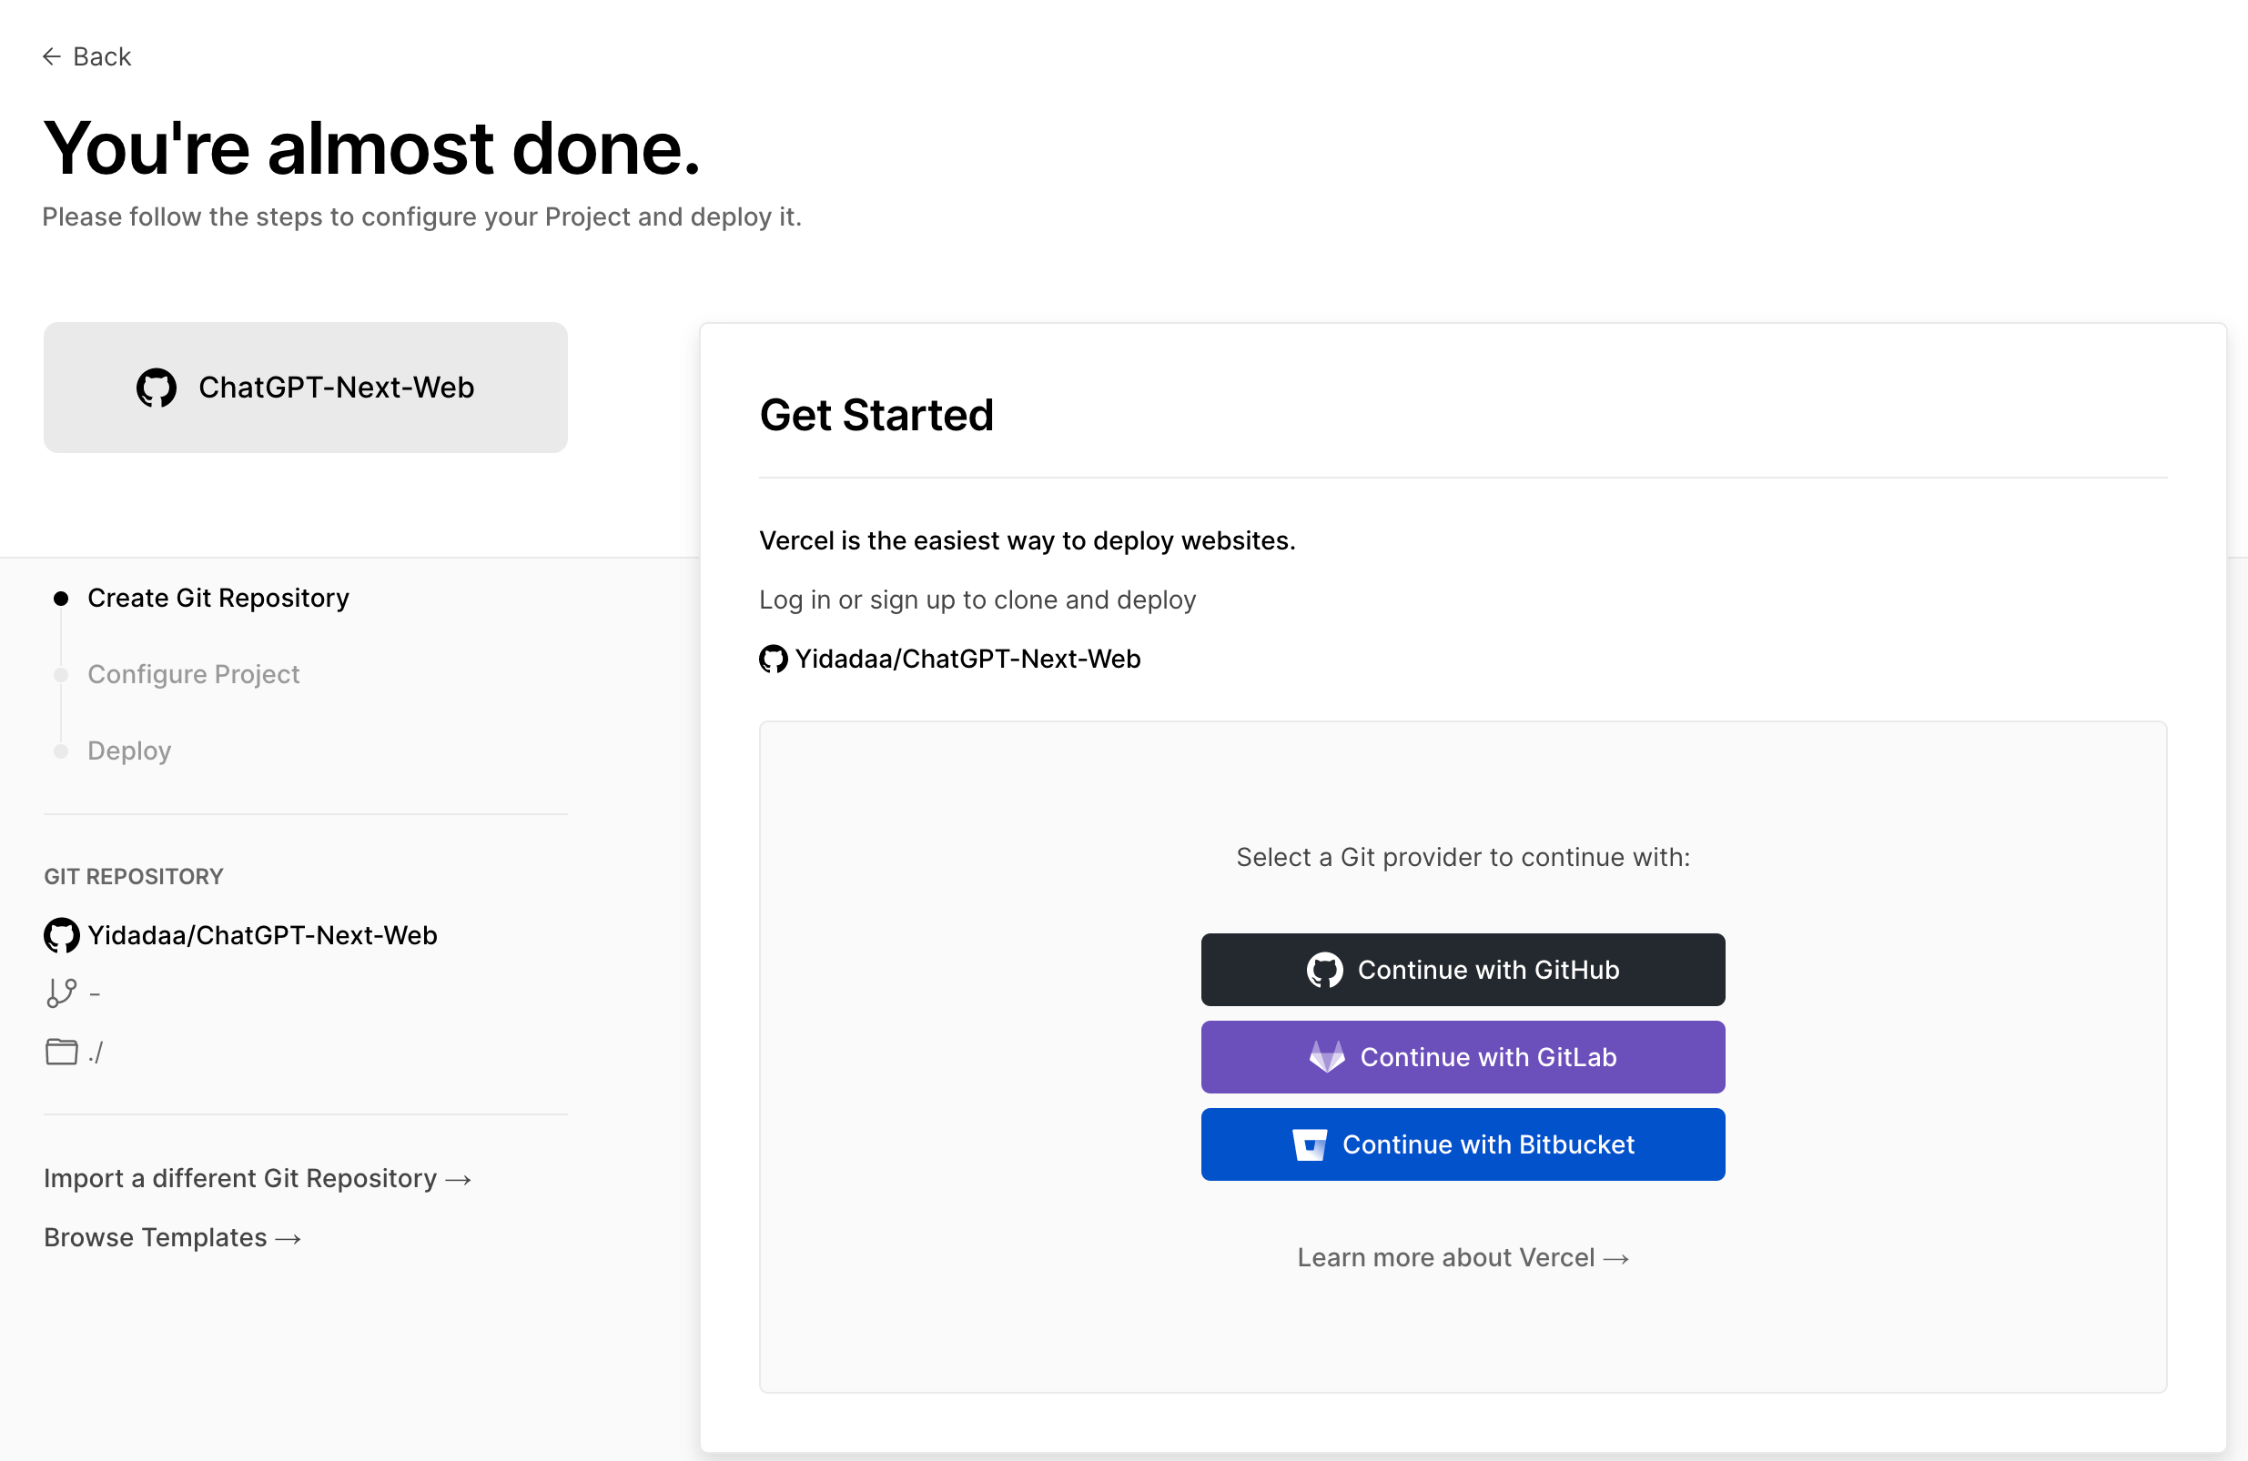Click the branch/fork icon in Git Repository section
2248x1461 pixels.
[61, 992]
